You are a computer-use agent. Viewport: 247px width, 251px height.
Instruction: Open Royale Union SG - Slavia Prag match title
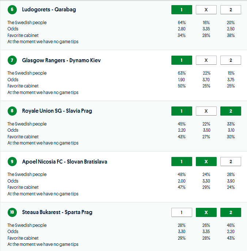tap(57, 111)
